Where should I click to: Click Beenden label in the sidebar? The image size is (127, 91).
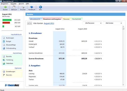(9, 75)
